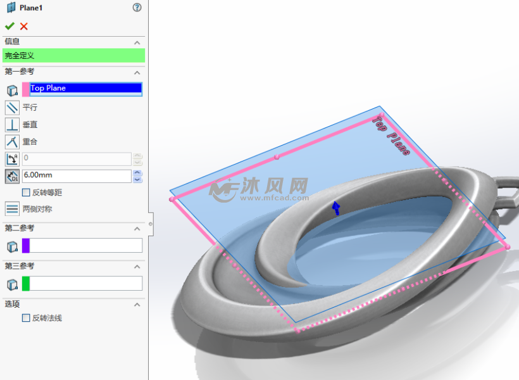
Task: Click the green third reference color swatch
Action: [26, 284]
